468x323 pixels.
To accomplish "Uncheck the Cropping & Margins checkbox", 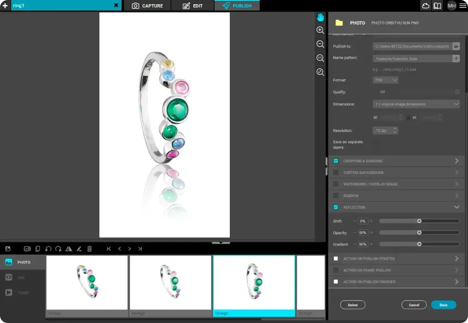I will tap(336, 161).
